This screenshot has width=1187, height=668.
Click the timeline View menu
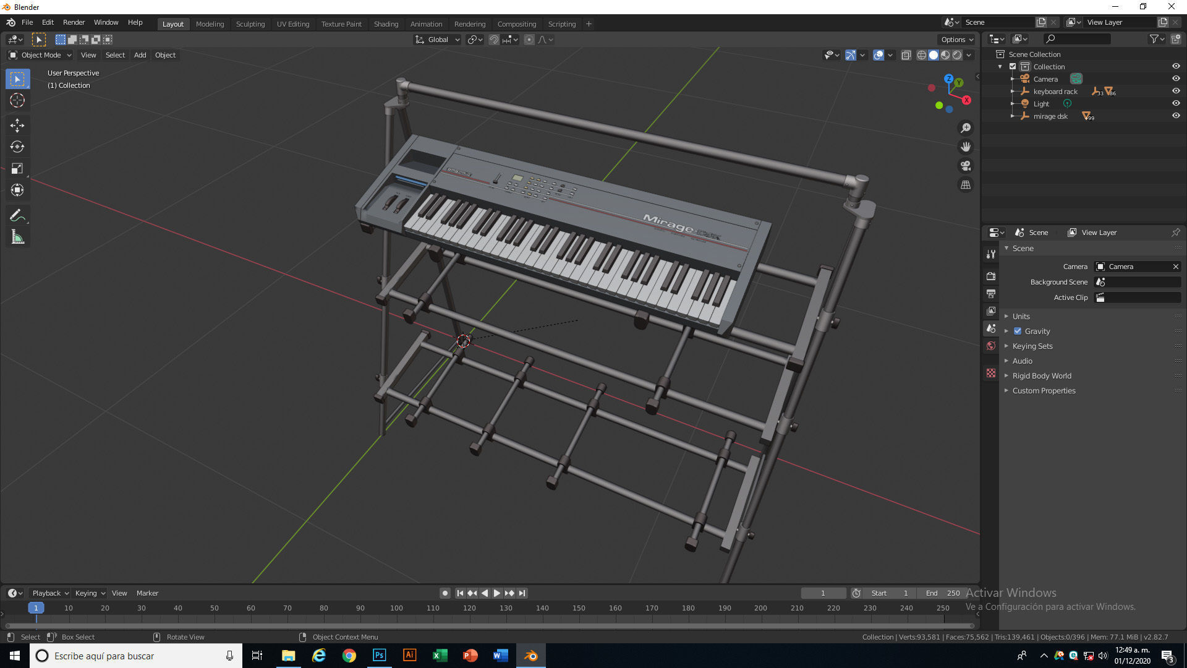[x=119, y=593]
